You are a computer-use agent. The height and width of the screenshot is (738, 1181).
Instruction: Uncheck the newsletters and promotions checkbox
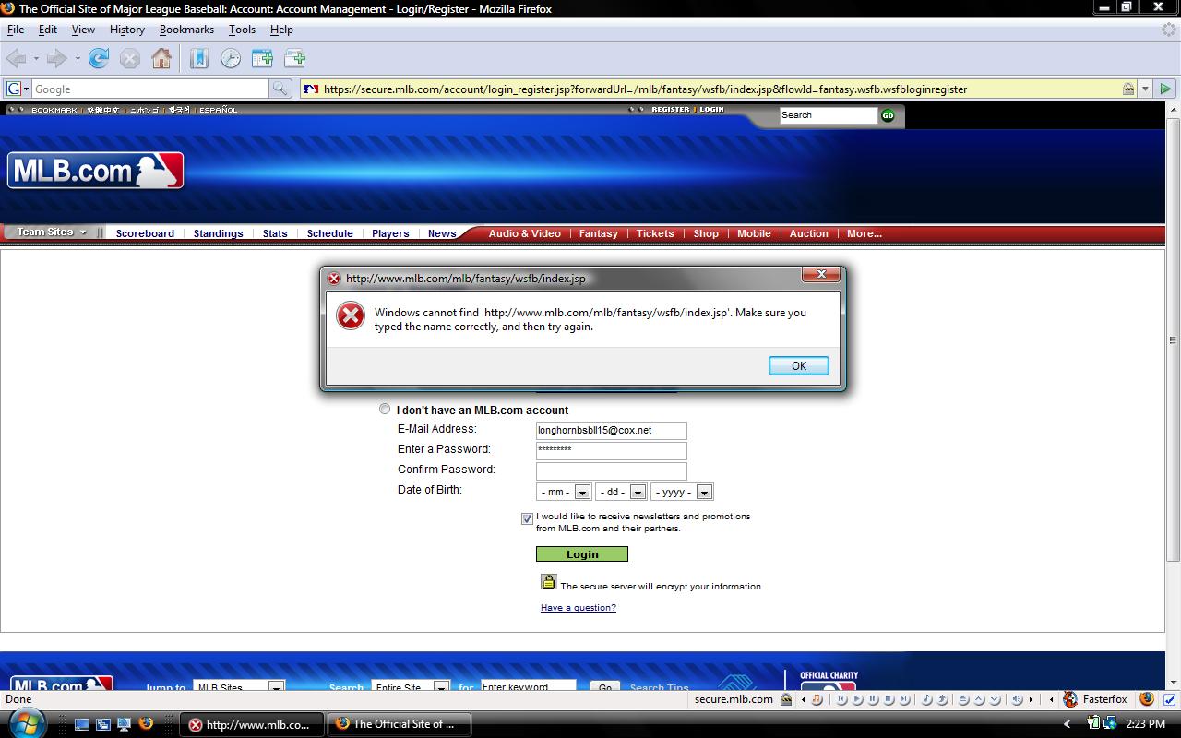coord(527,519)
